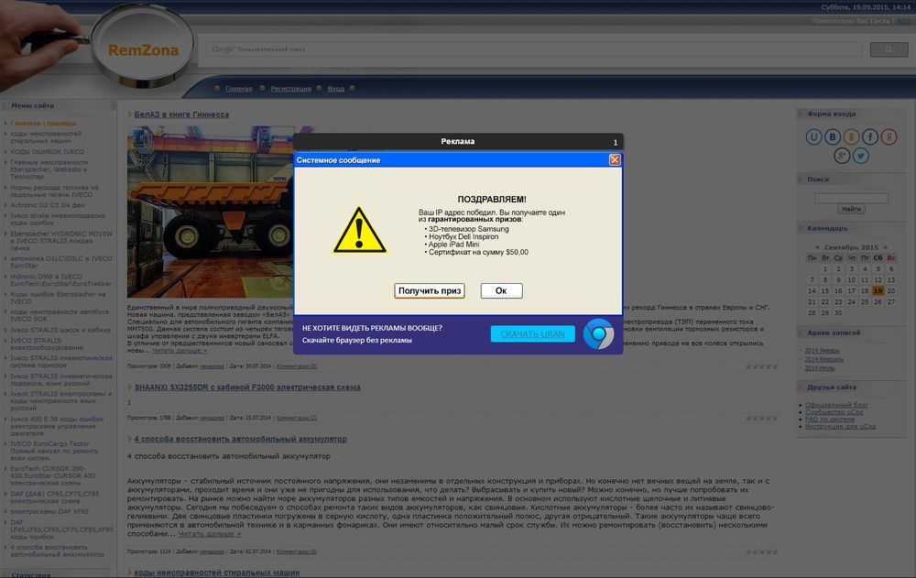The width and height of the screenshot is (916, 578).
Task: Open Нормы расхода топлива menu item
Action: 54,191
